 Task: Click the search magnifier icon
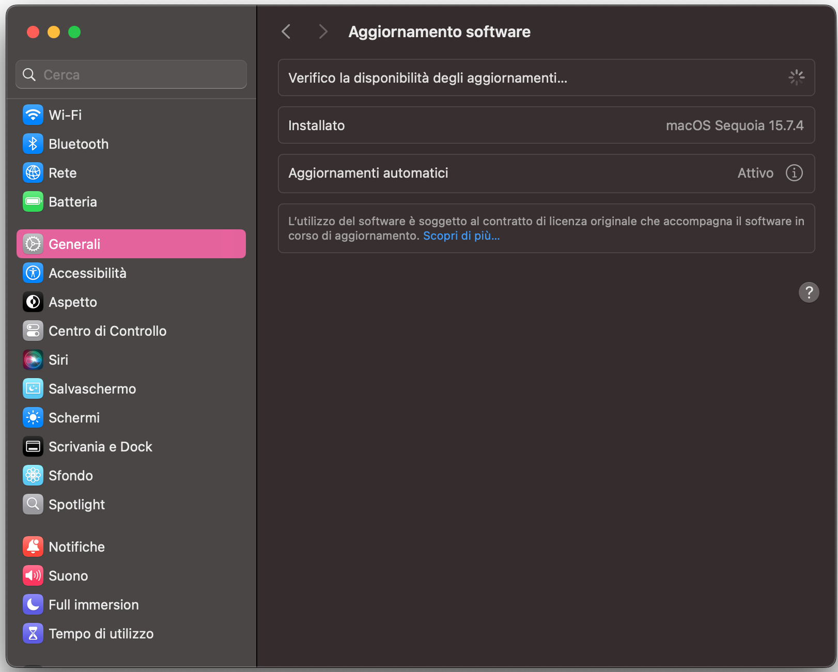coord(29,75)
